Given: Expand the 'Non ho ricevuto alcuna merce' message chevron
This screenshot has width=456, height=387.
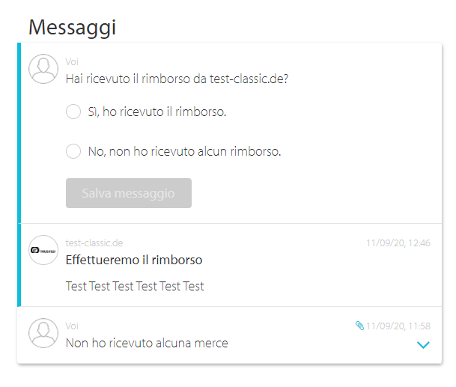Looking at the screenshot, I should point(423,345).
